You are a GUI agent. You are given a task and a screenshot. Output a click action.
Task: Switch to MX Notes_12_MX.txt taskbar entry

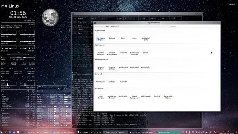point(90,132)
